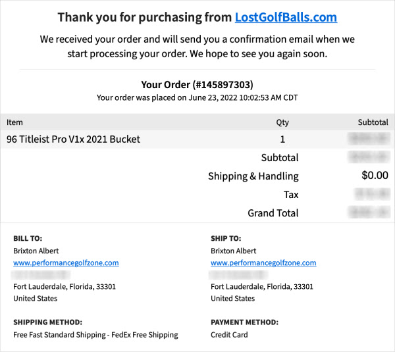The height and width of the screenshot is (352, 395).
Task: Click the Credit Card payment method text
Action: [x=230, y=335]
